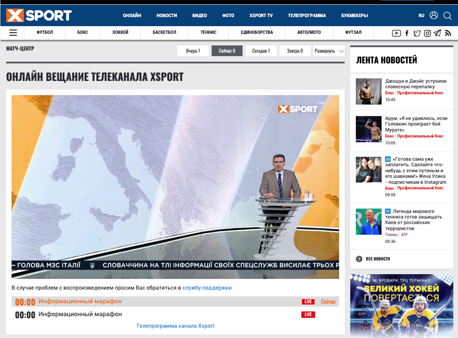Click the XSPORT logo in header

pyautogui.click(x=39, y=15)
